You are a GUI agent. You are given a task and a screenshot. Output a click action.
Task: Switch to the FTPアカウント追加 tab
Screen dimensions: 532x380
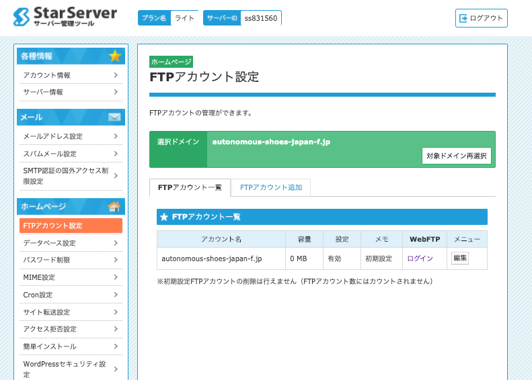pyautogui.click(x=270, y=187)
